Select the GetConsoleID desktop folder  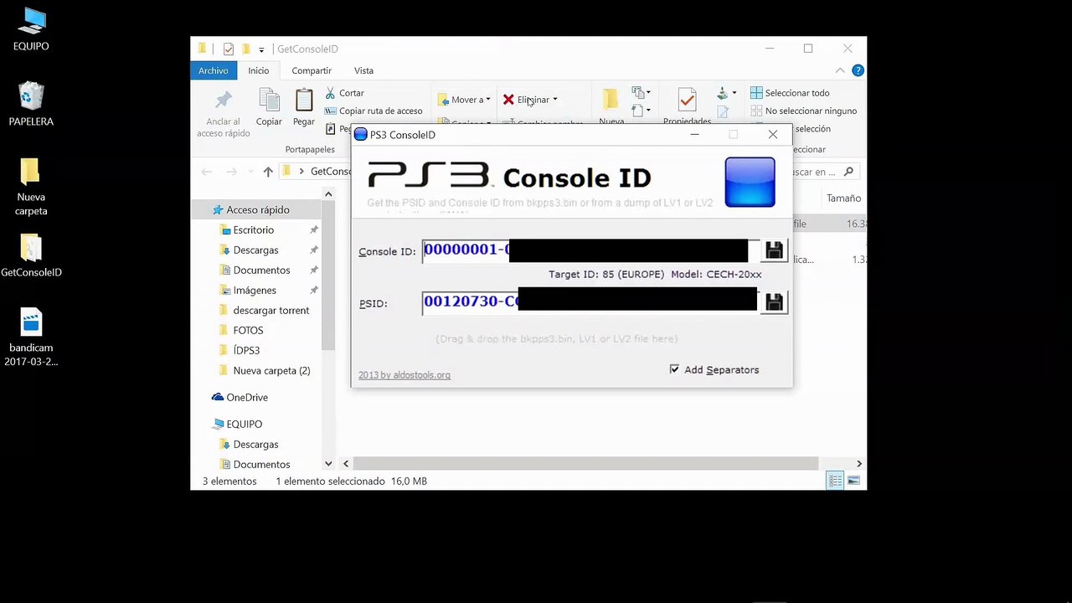31,255
